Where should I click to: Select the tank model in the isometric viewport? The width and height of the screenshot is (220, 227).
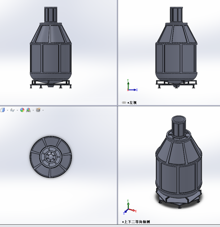[x=179, y=162]
